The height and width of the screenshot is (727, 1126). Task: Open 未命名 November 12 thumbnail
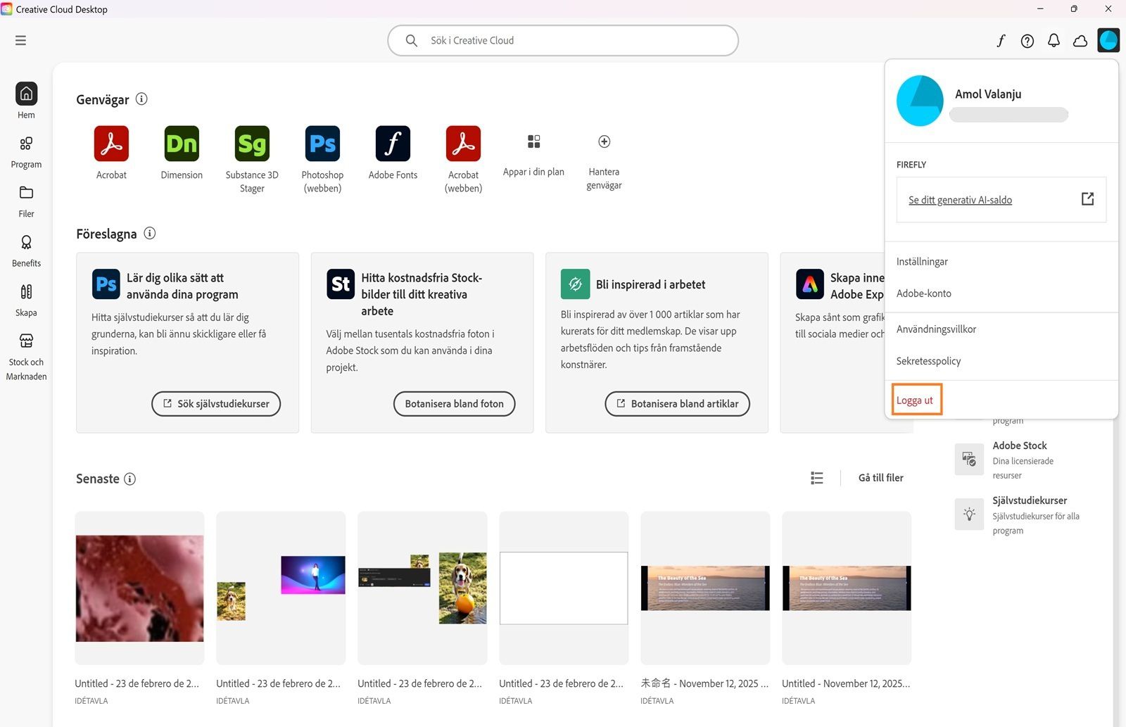pyautogui.click(x=705, y=588)
